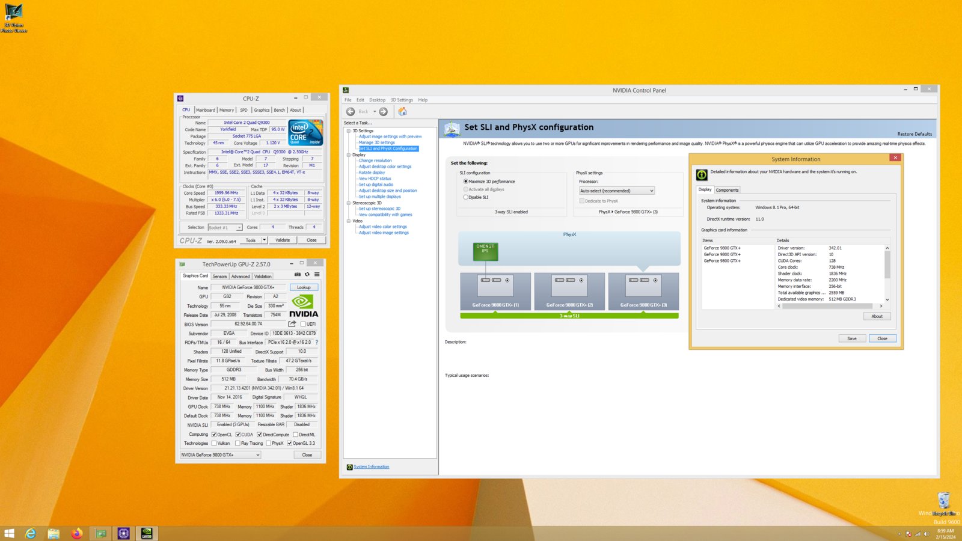Image resolution: width=962 pixels, height=541 pixels.
Task: Open File Explorer from the taskbar
Action: point(54,533)
